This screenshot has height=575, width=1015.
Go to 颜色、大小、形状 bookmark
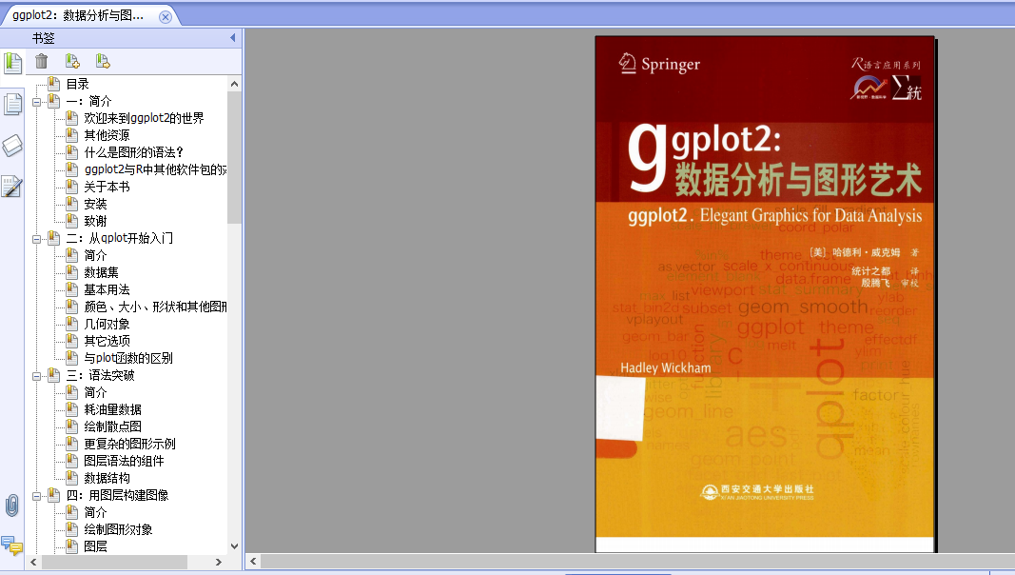(155, 307)
